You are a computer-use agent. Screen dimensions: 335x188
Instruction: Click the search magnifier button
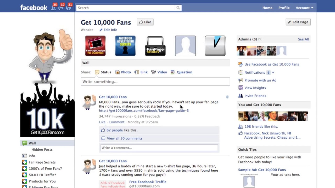point(178,8)
